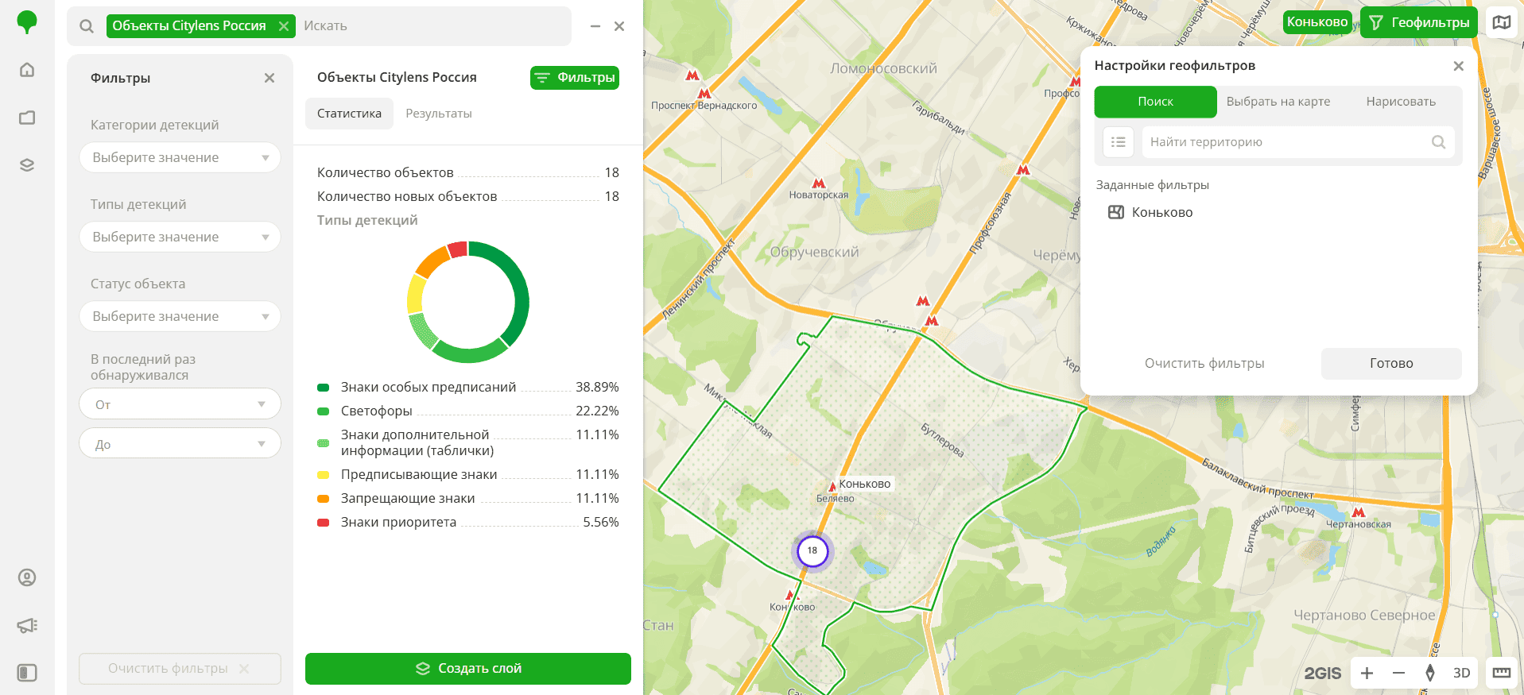Switch to the Результаты tab
Screen dimensions: 1524x695
coord(438,114)
